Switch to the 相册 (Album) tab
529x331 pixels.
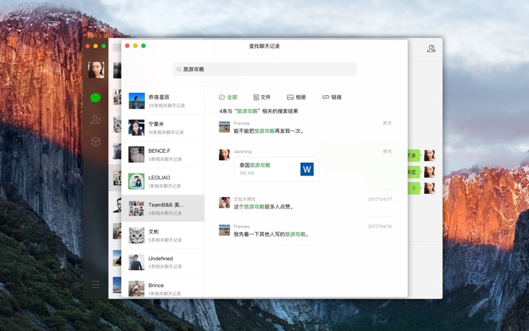click(x=296, y=97)
